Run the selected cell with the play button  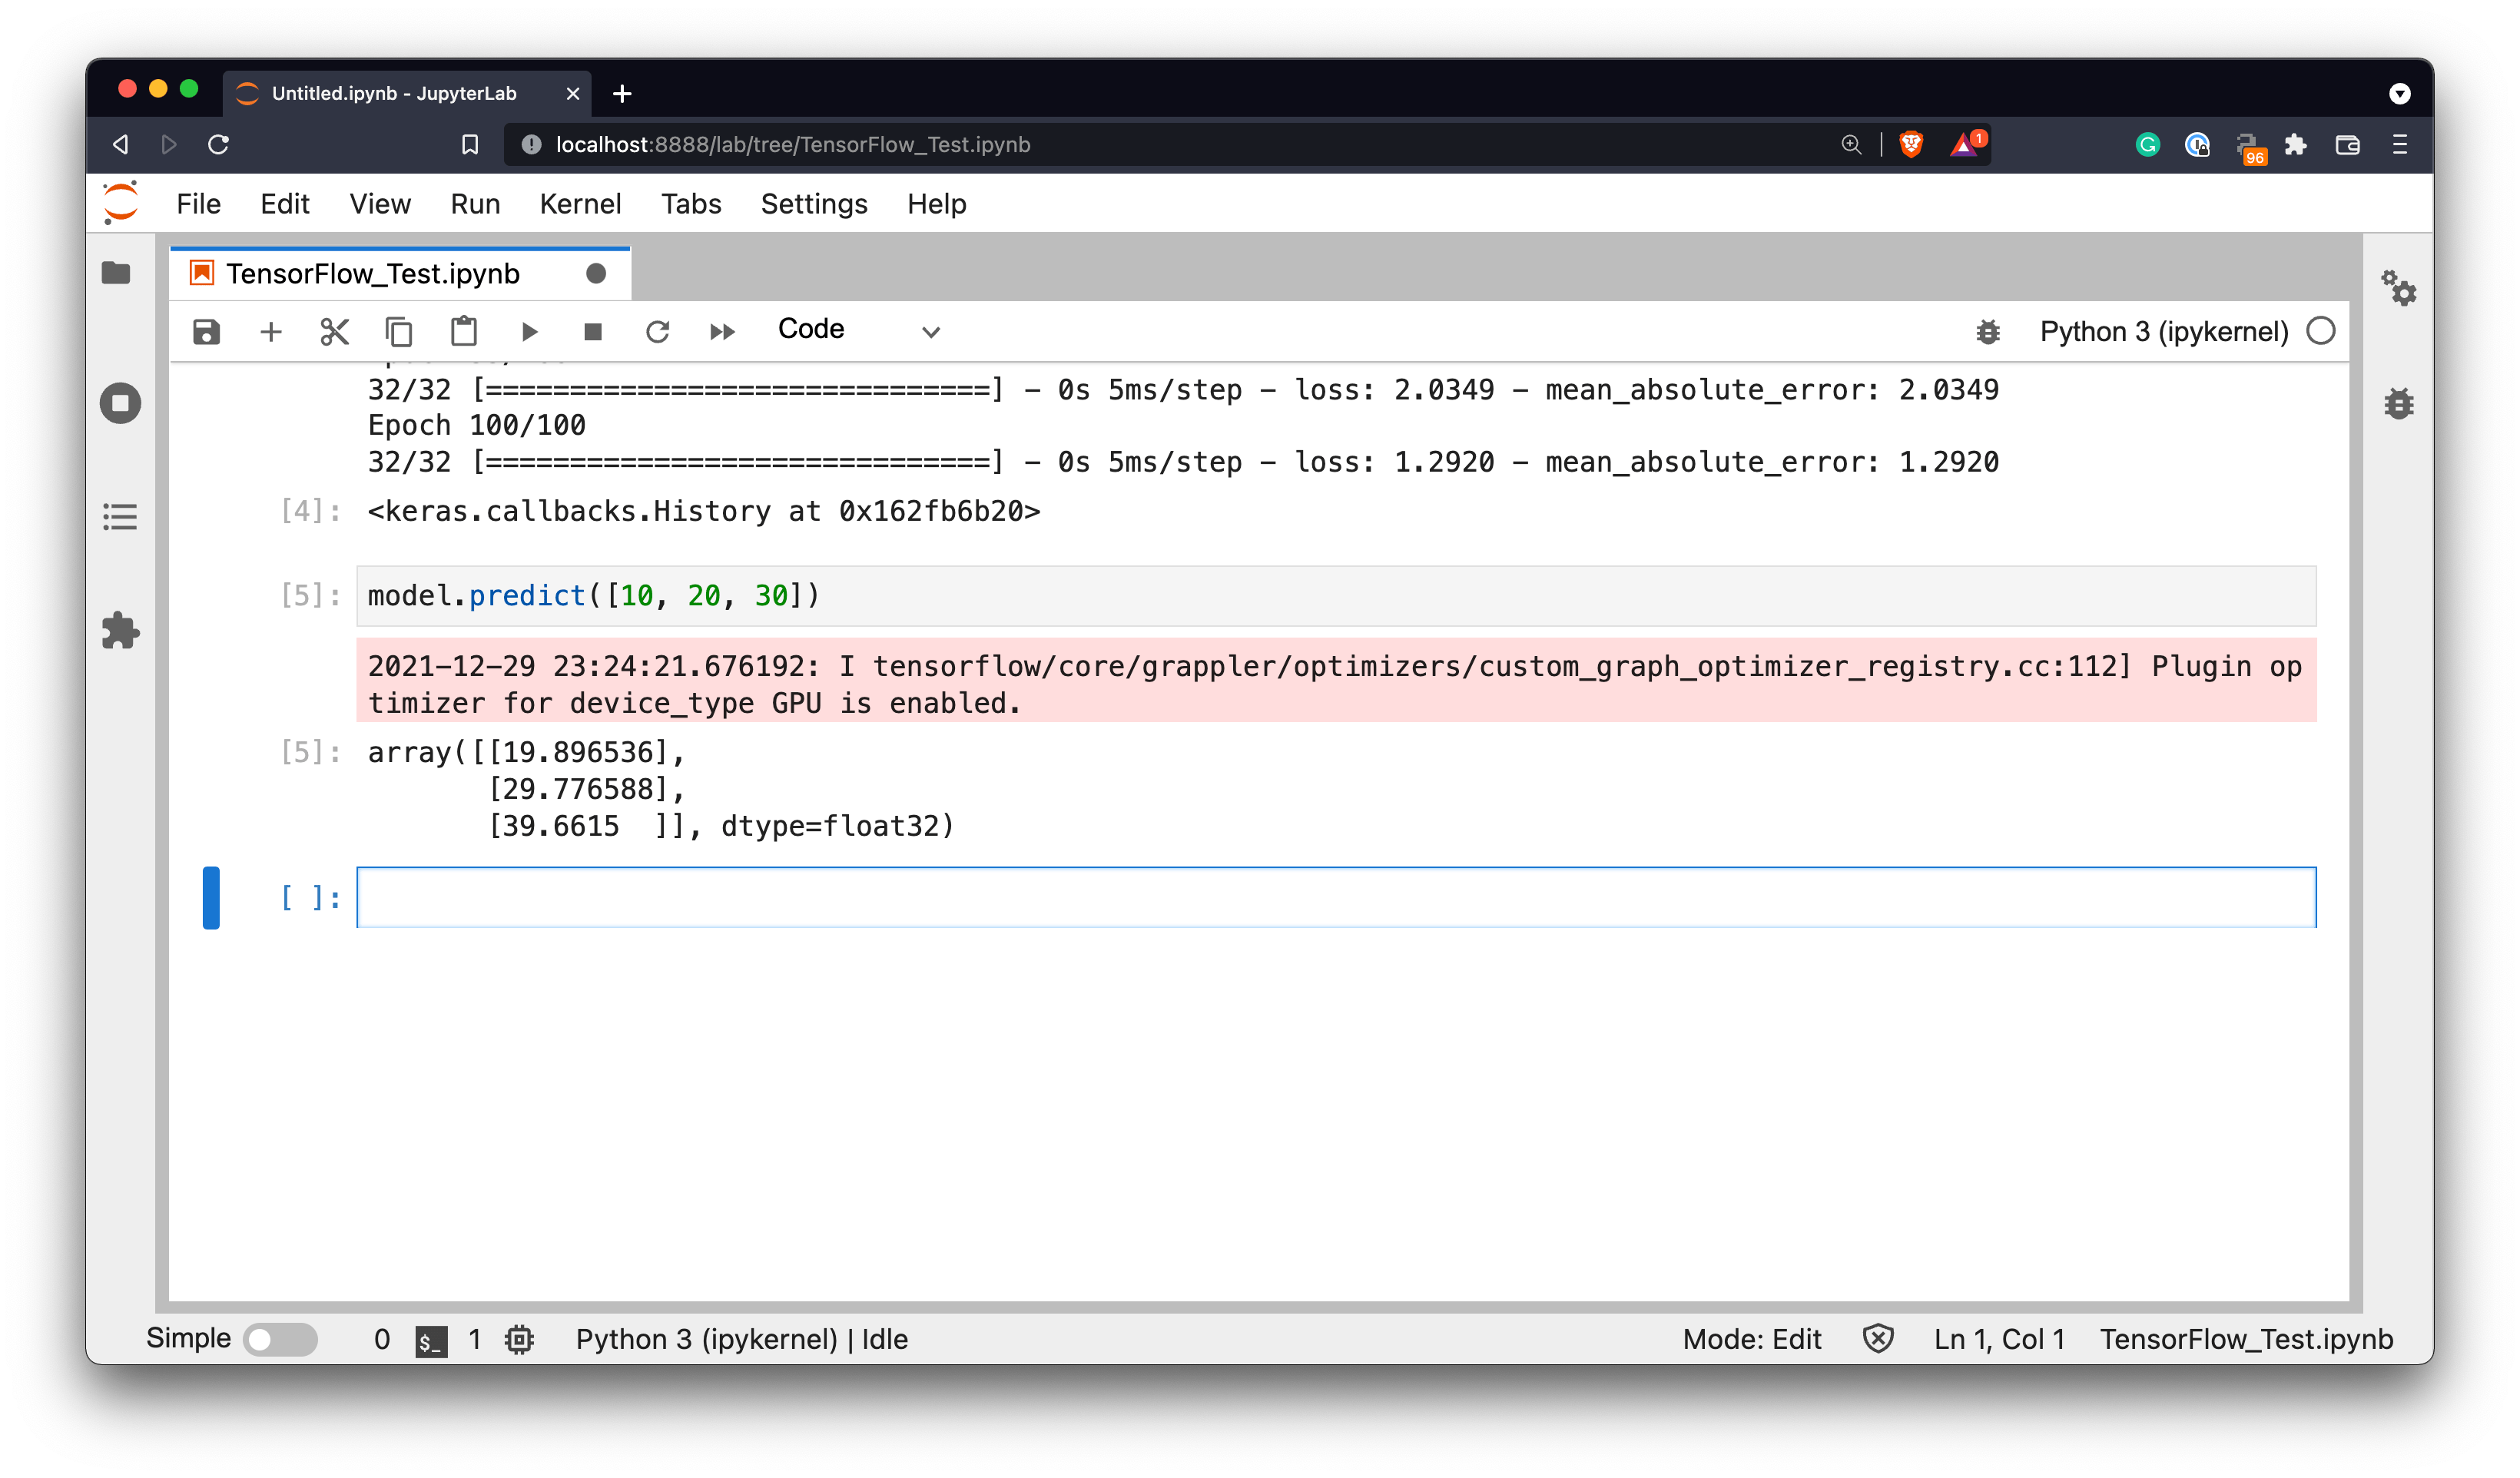click(529, 332)
